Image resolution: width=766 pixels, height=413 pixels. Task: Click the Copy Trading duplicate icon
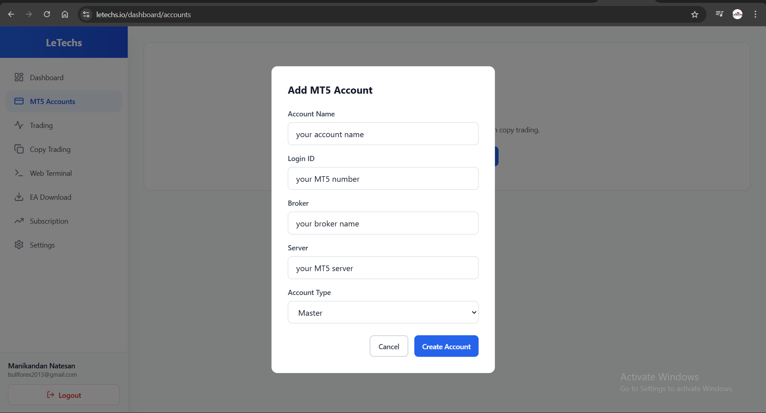[x=19, y=149]
